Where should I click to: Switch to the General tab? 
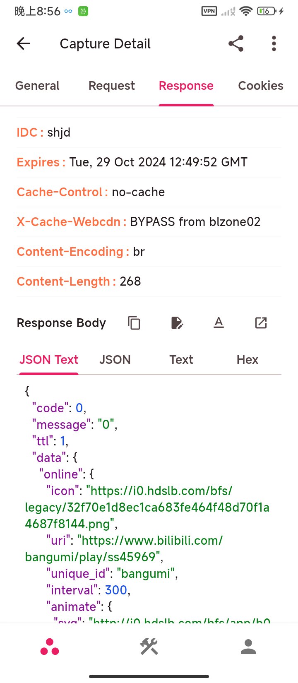point(37,86)
